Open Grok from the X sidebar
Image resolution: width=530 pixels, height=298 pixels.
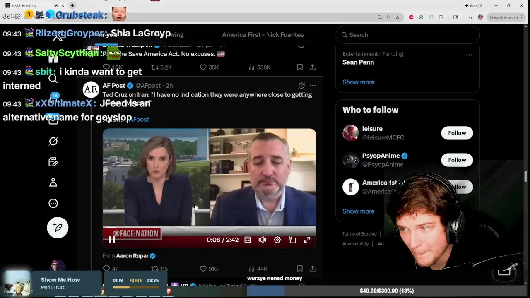pos(53,141)
